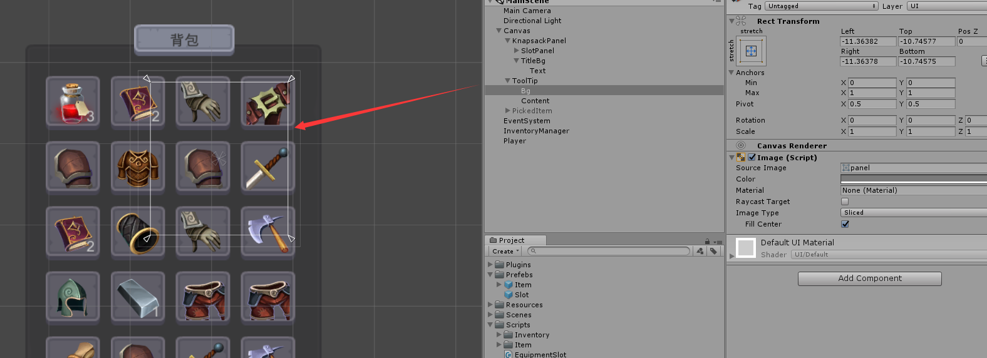Open the Image Type dropdown set to Sliced

point(914,213)
